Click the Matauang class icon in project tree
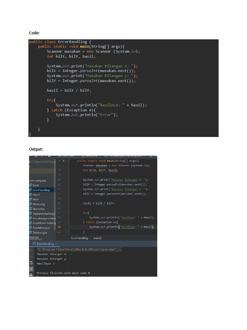 pos(31,204)
